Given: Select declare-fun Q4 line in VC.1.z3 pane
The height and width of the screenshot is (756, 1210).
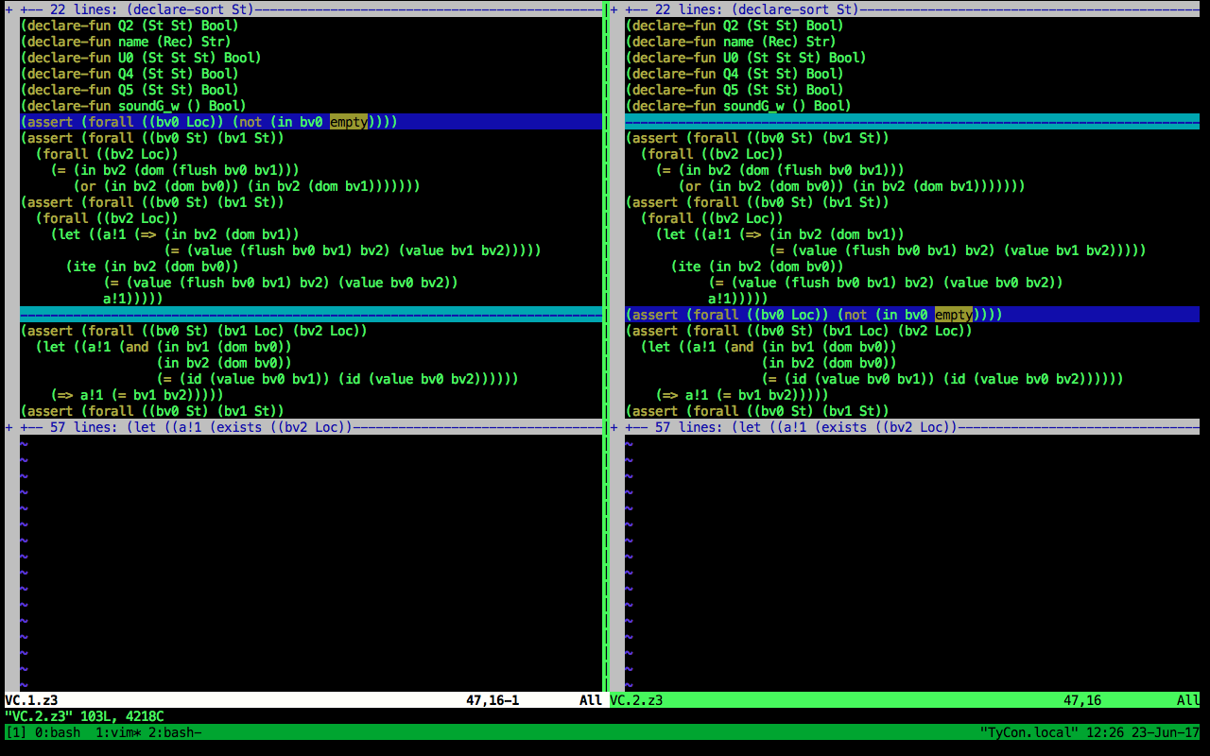Looking at the screenshot, I should pos(130,74).
